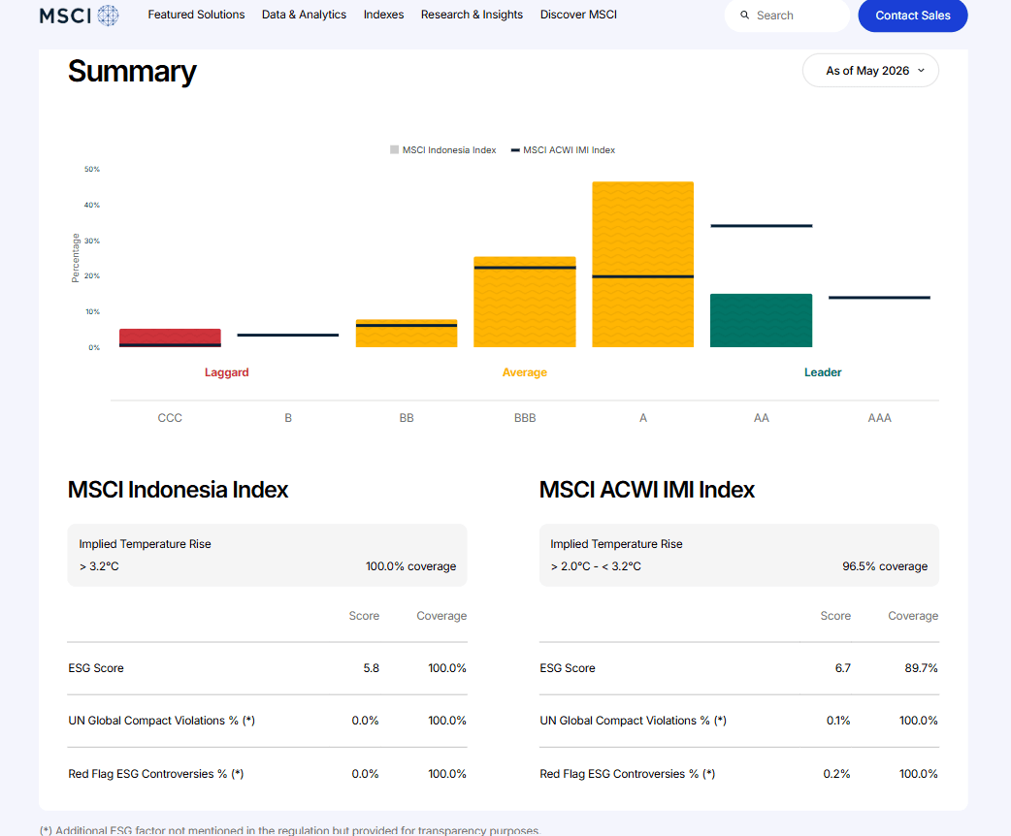
Task: Click the green AA bar
Action: pyautogui.click(x=761, y=320)
